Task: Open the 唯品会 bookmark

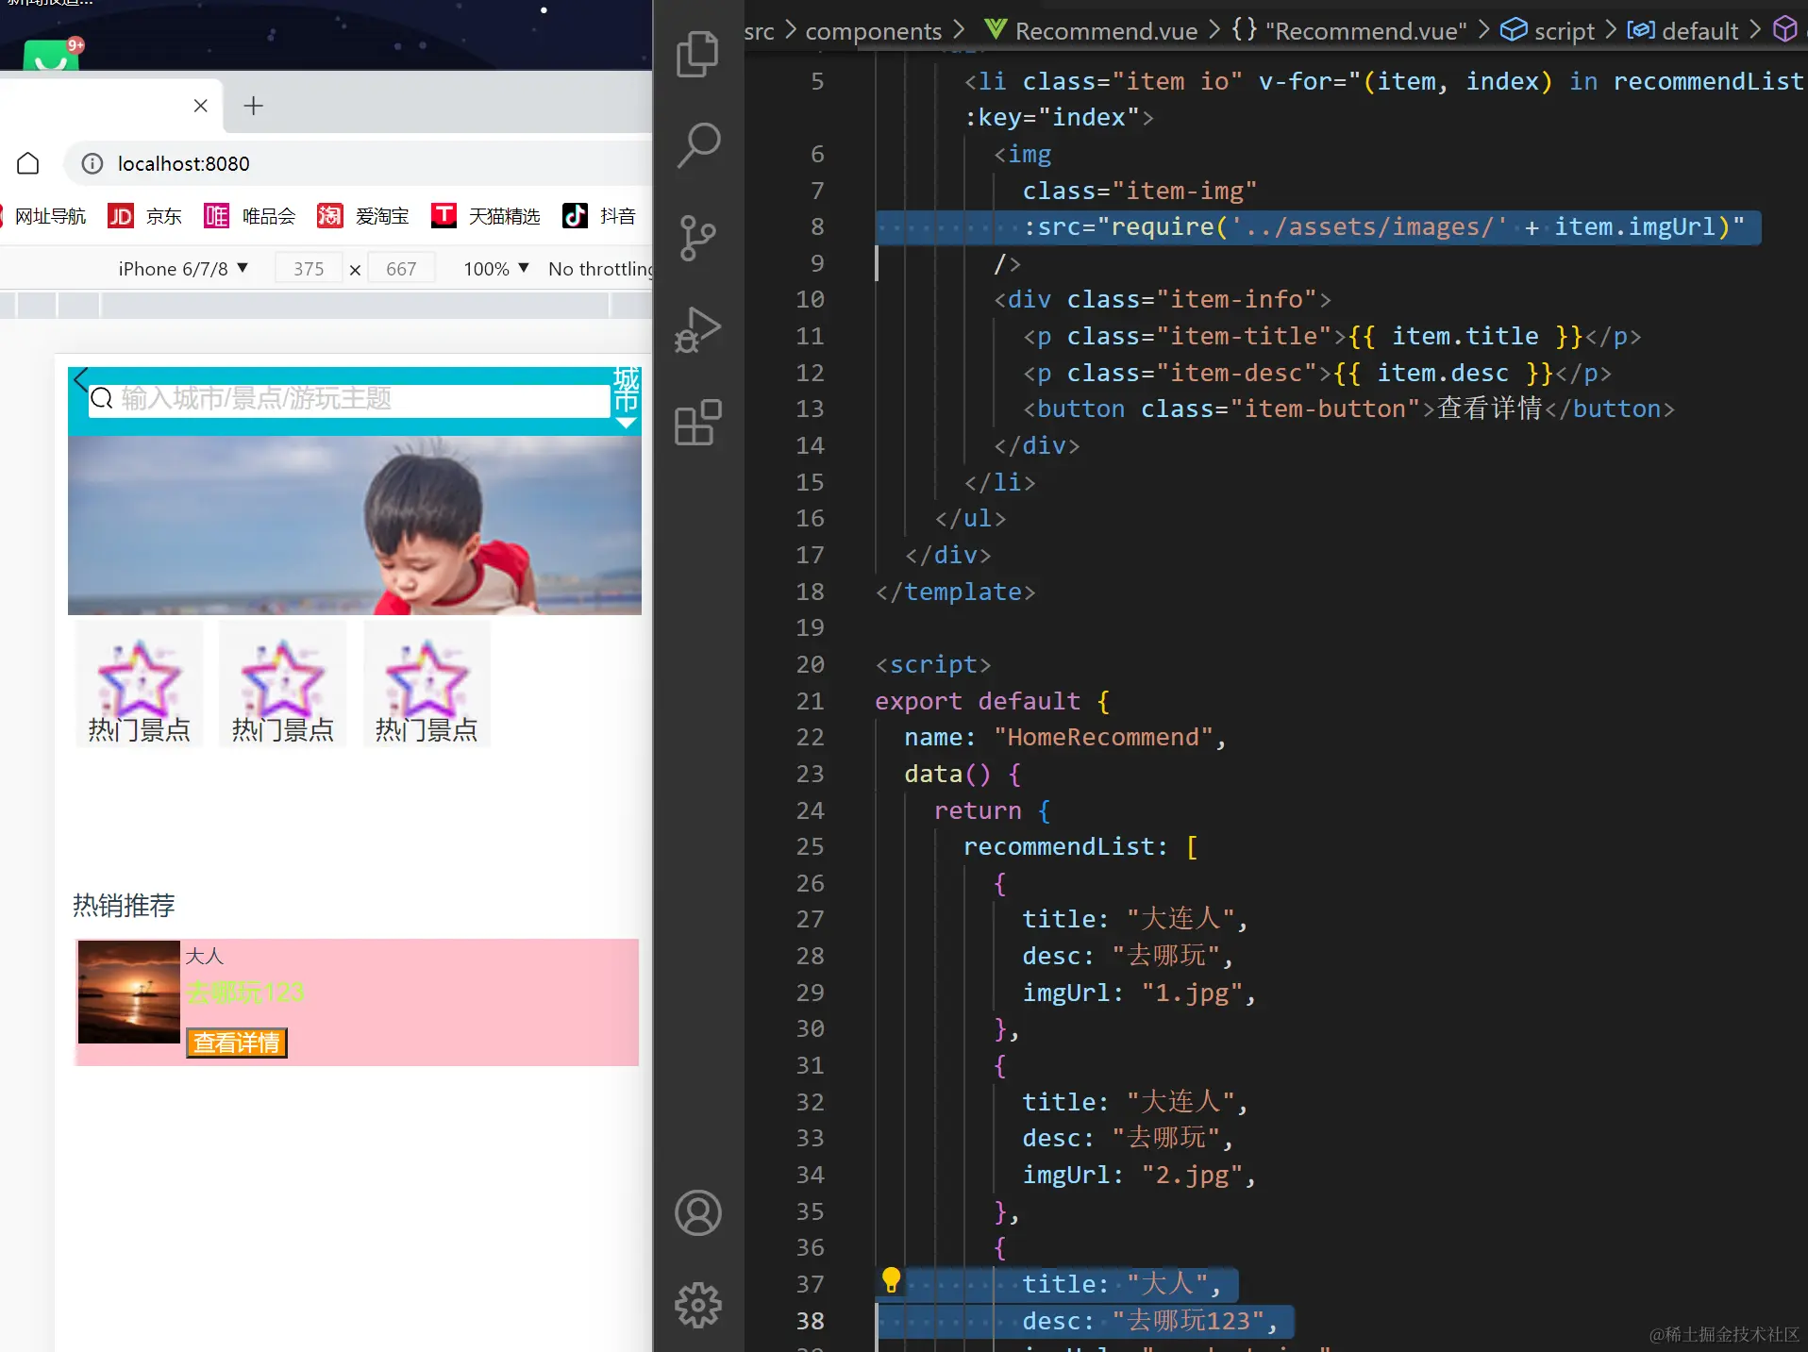Action: pos(250,216)
